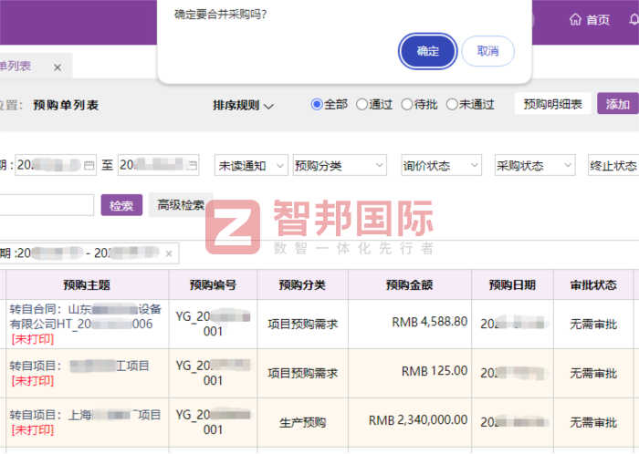639x454 pixels.
Task: Click the 审批状态 column header
Action: coord(593,284)
